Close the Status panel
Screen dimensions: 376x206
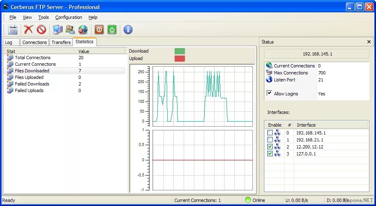[x=369, y=42]
